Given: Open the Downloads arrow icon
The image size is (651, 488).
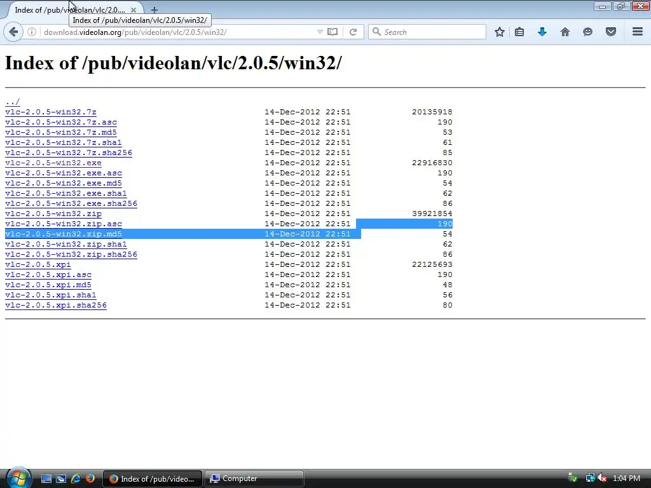Looking at the screenshot, I should [542, 32].
